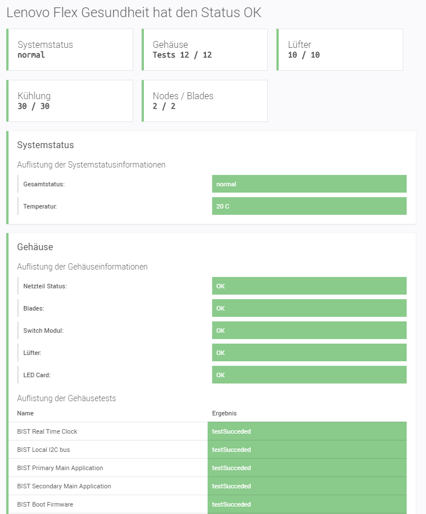Click the BIST Local I2C bus test name

43,450
